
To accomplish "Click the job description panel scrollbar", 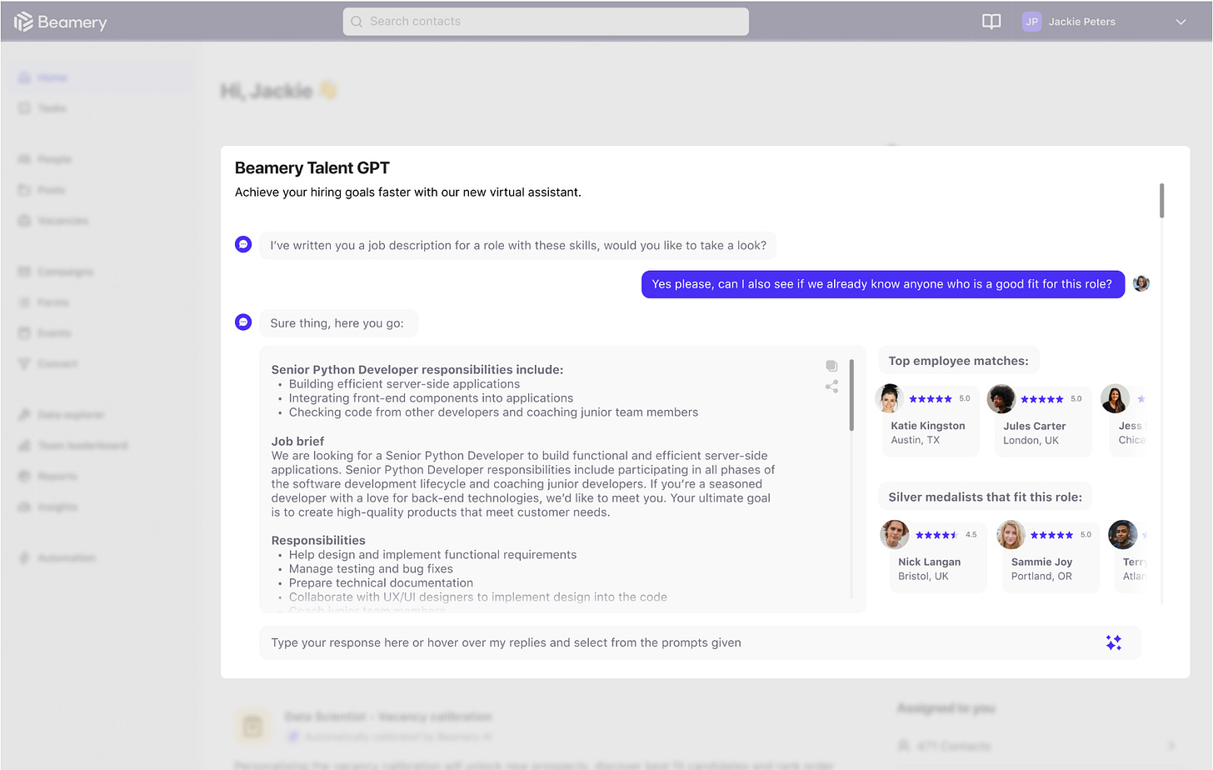I will pyautogui.click(x=851, y=395).
